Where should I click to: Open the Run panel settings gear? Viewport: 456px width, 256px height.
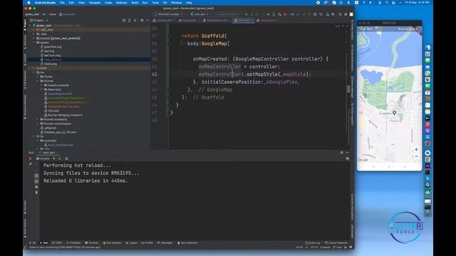(342, 152)
